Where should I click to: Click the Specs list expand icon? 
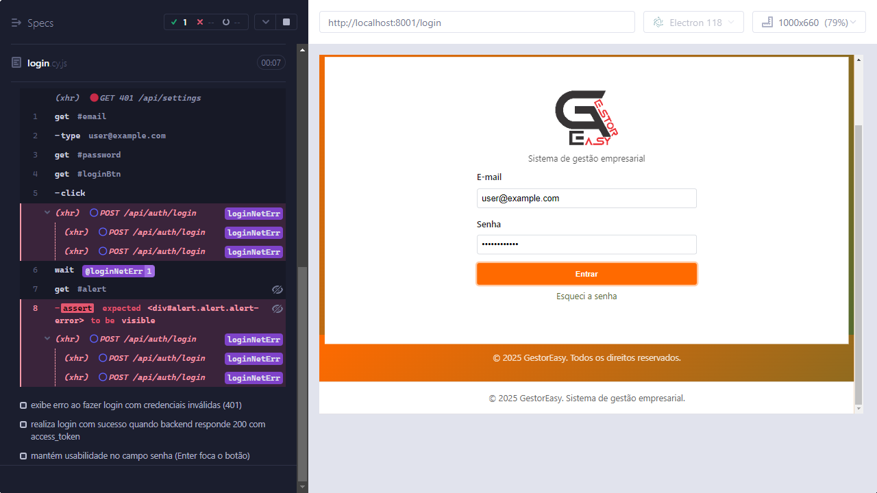pyautogui.click(x=16, y=23)
